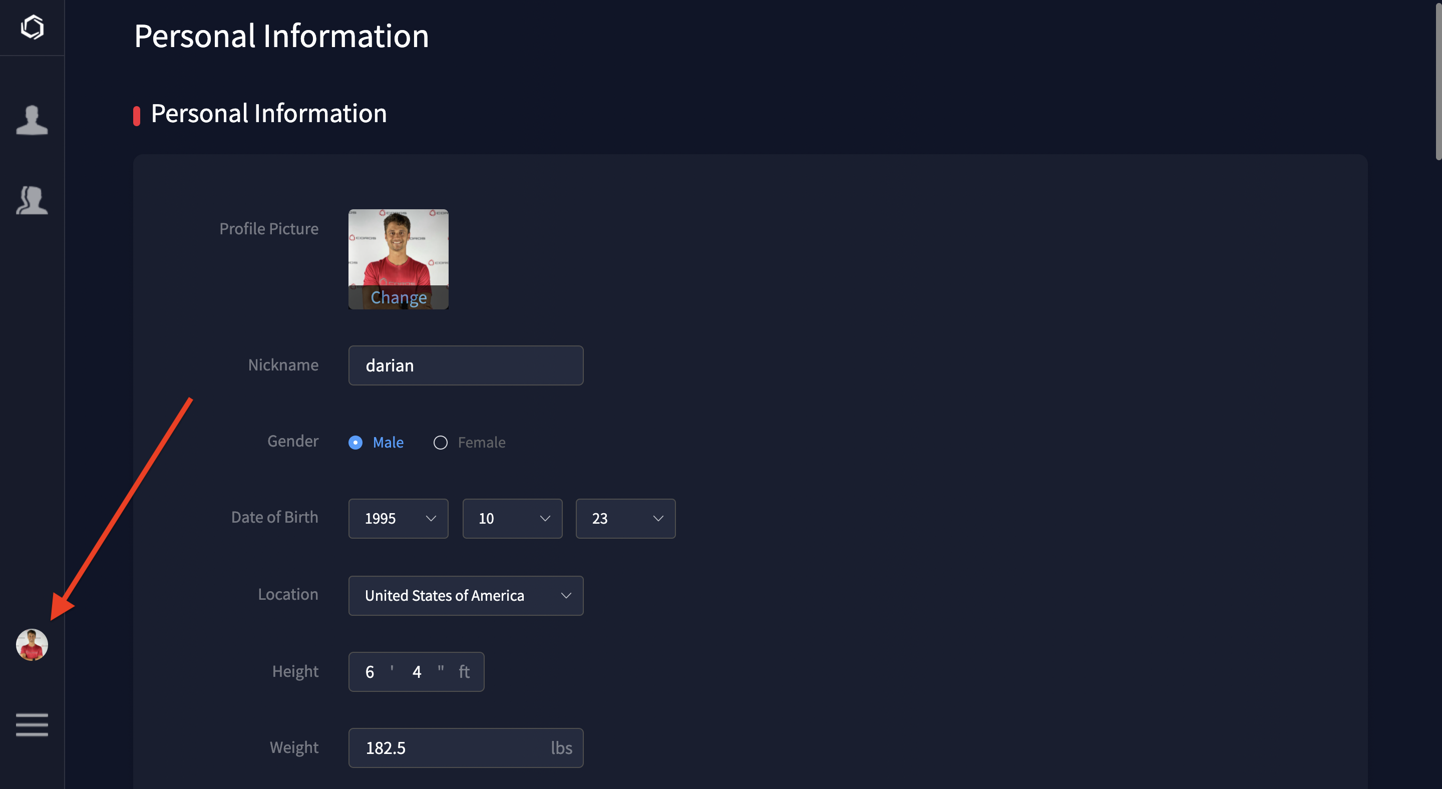
Task: Choose the Female label option
Action: point(481,443)
